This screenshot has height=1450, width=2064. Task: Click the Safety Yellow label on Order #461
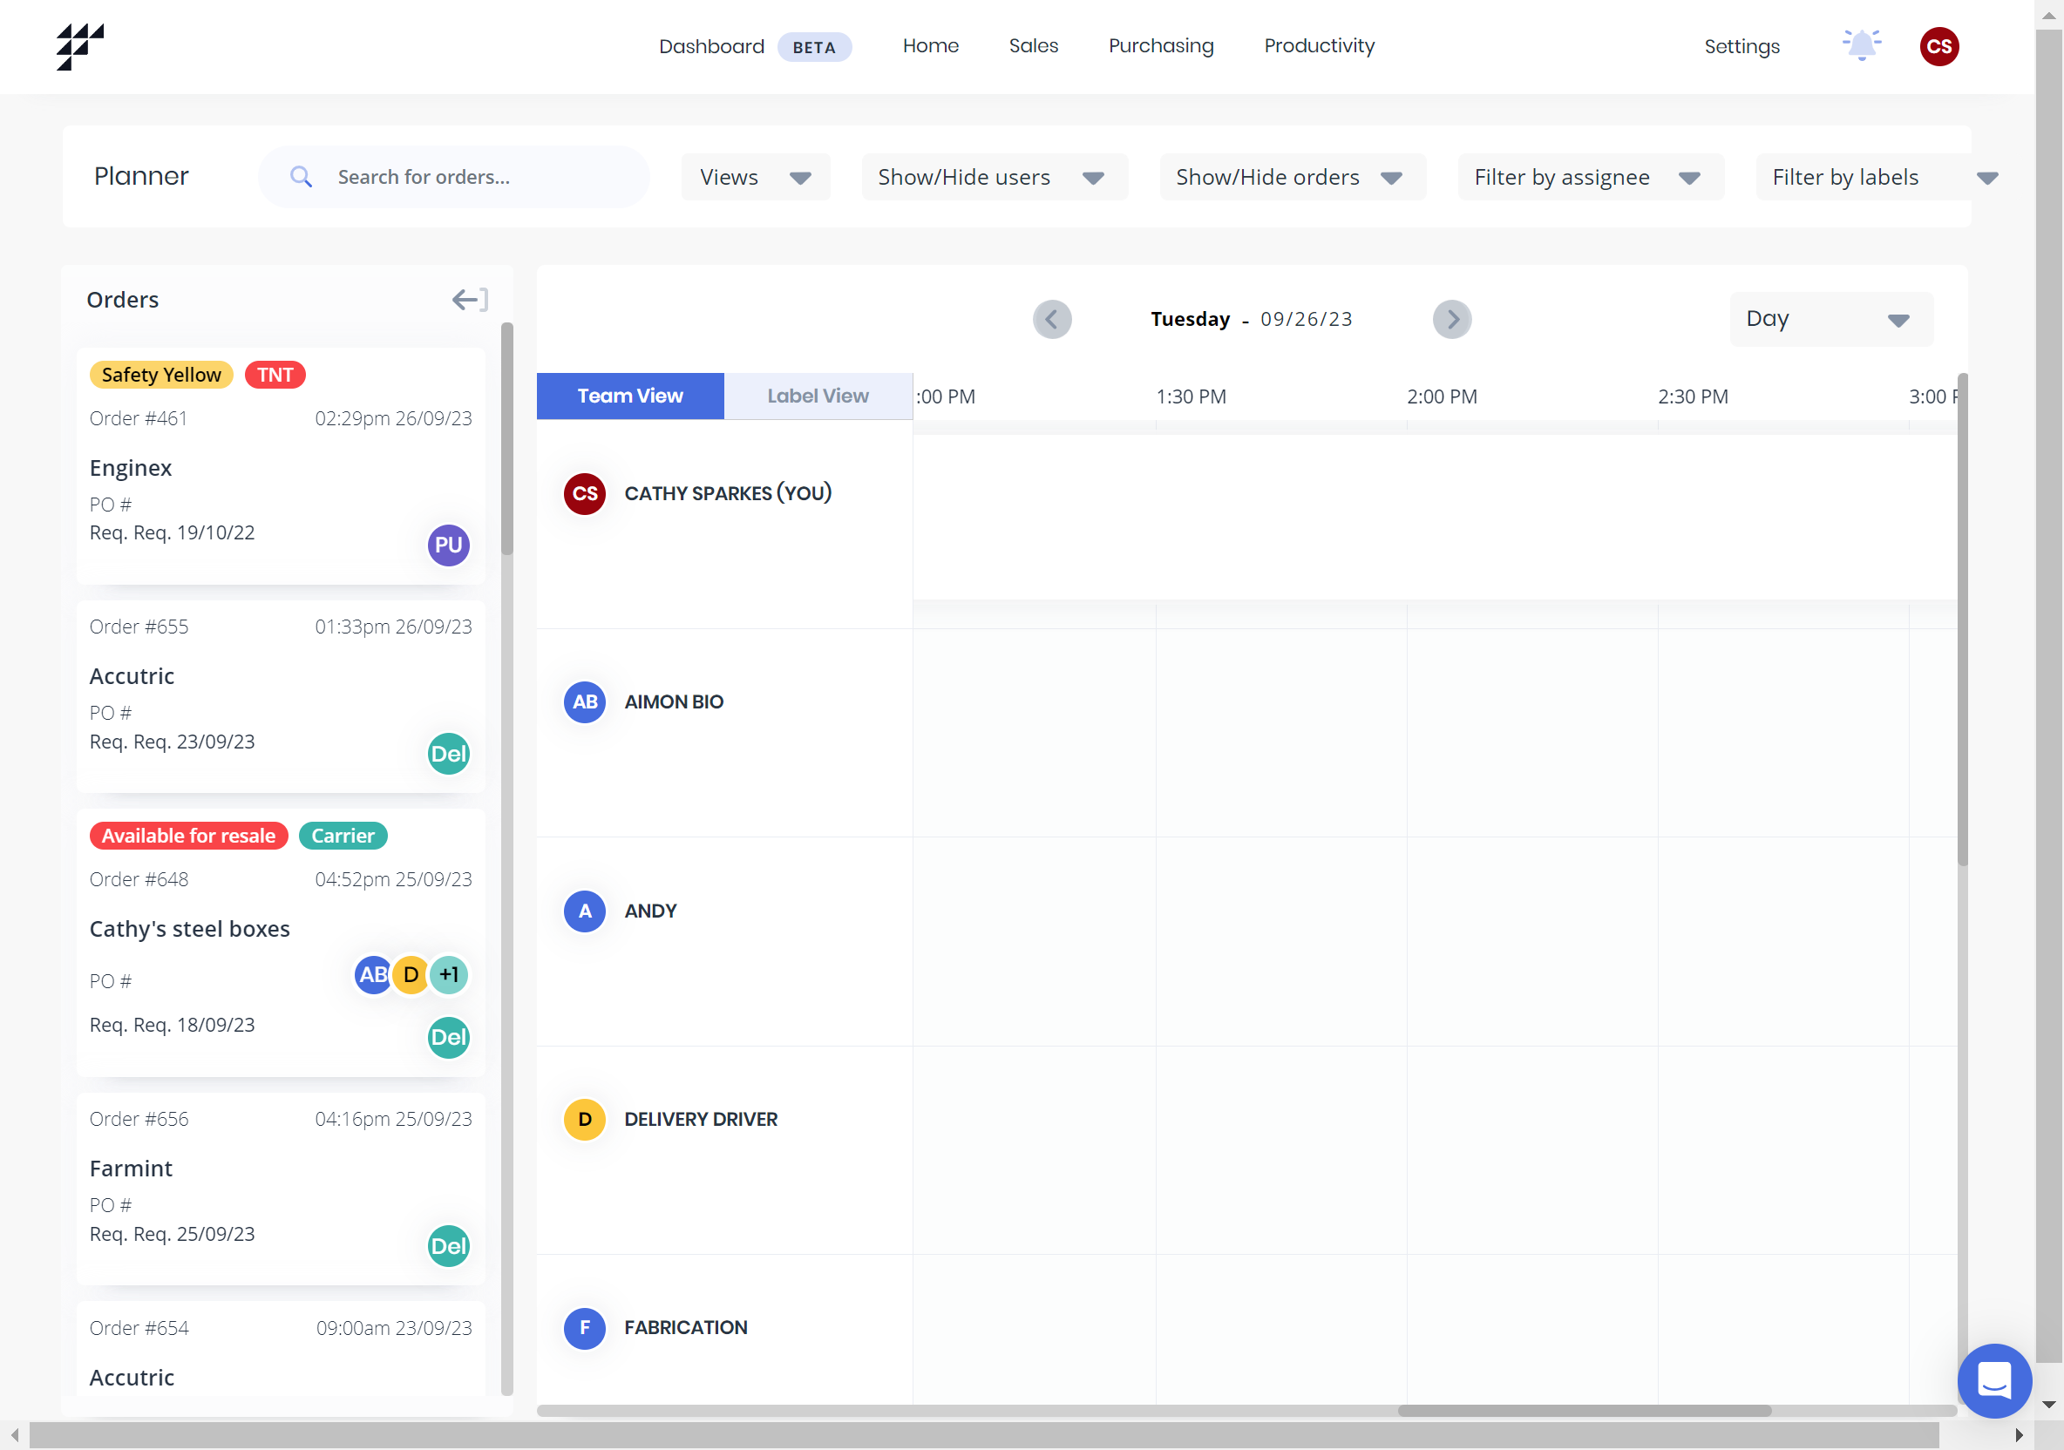tap(161, 374)
